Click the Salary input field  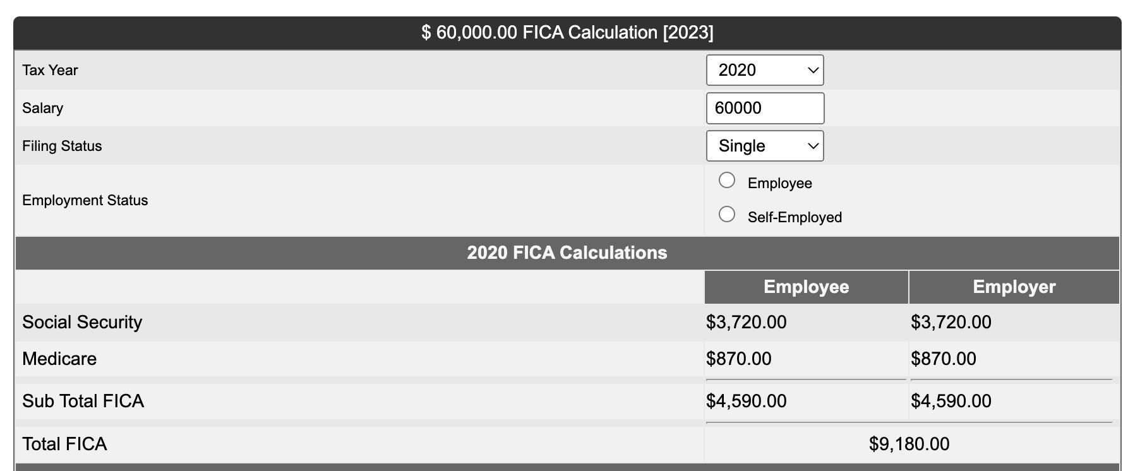pyautogui.click(x=764, y=108)
